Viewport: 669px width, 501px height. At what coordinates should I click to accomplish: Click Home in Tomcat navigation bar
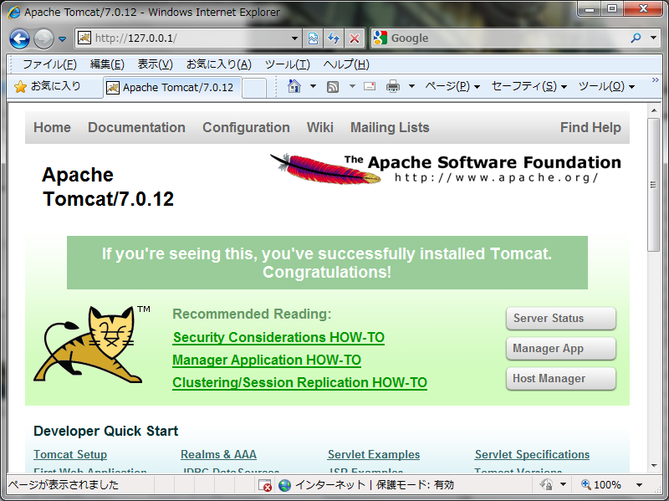[x=52, y=128]
